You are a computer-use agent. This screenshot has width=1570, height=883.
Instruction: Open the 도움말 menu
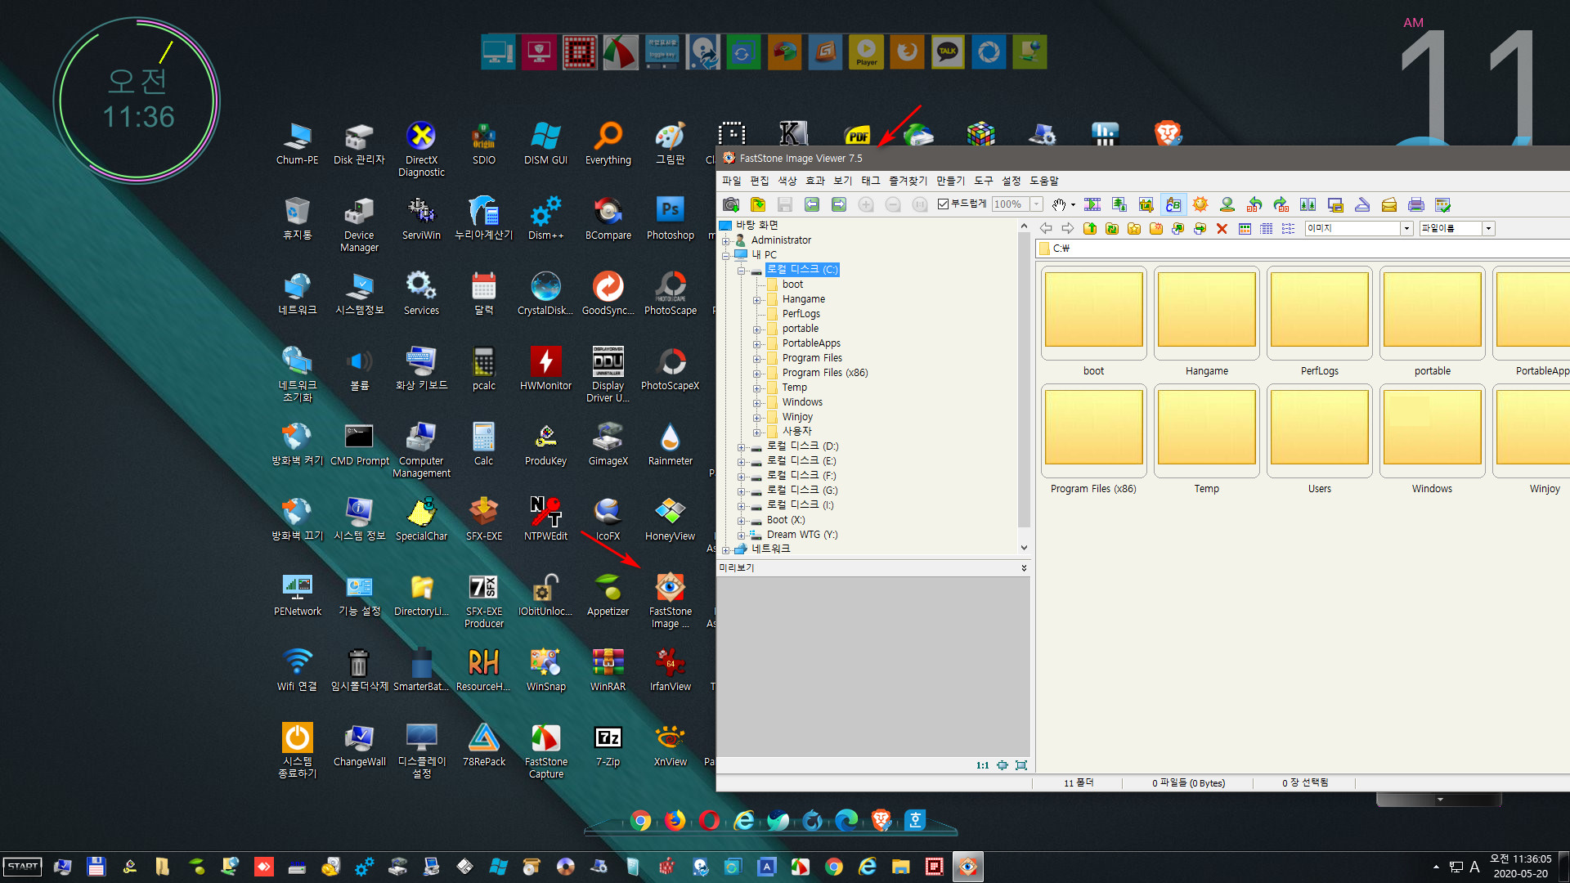(x=1044, y=181)
